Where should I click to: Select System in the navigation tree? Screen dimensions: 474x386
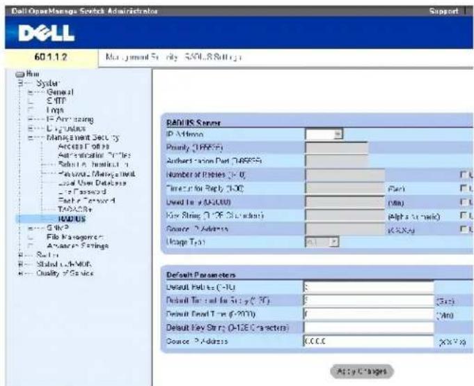48,83
